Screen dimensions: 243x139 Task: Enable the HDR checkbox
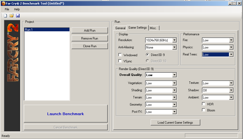click(x=204, y=104)
